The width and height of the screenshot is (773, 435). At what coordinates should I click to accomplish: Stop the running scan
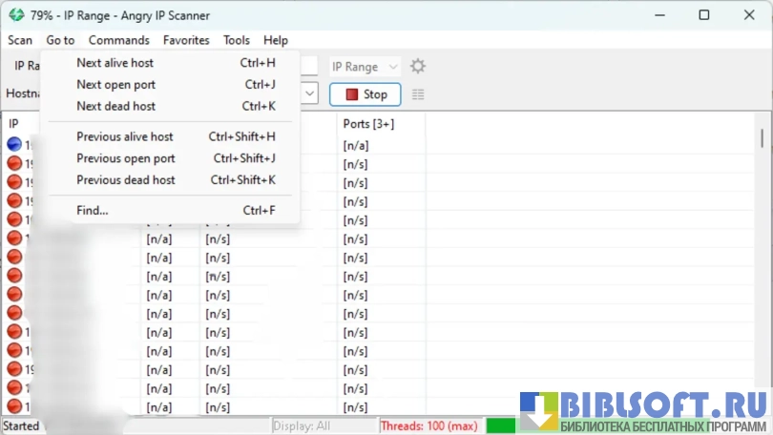coord(365,94)
